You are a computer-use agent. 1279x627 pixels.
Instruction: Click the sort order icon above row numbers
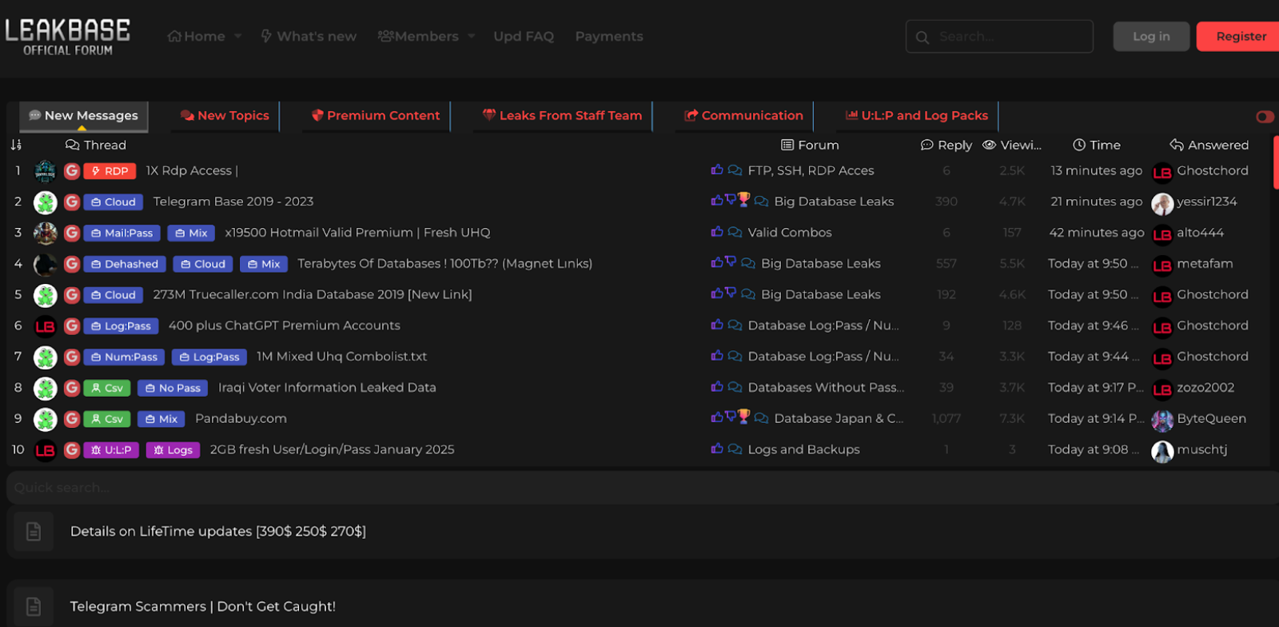click(x=16, y=145)
